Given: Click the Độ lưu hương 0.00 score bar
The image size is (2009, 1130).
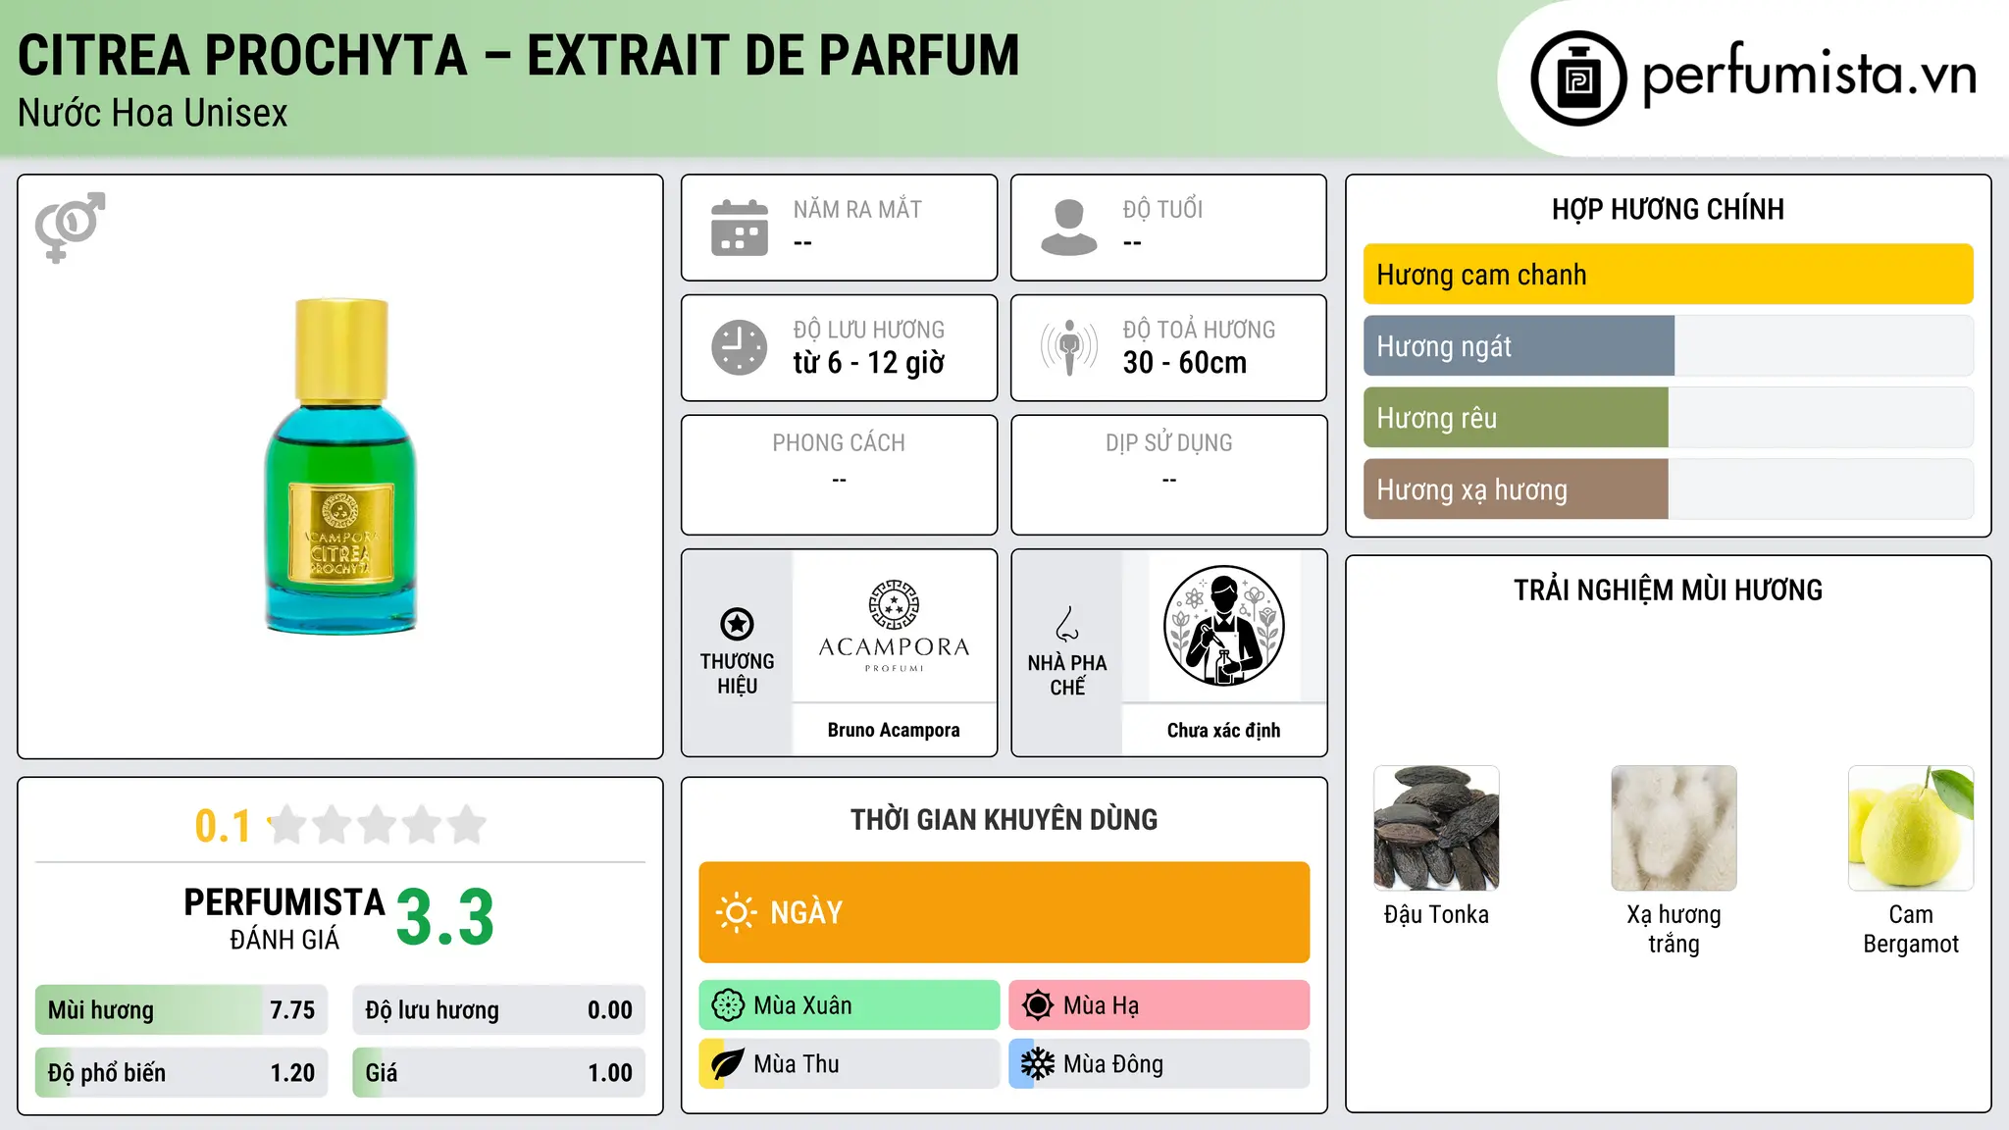Looking at the screenshot, I should click(x=498, y=1010).
